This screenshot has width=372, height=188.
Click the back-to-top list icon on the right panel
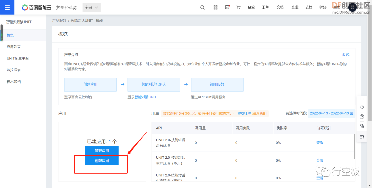[x=362, y=137]
